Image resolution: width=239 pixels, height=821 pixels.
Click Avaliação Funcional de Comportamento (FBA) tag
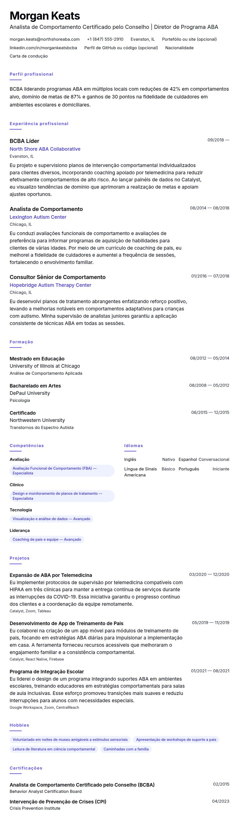(62, 471)
